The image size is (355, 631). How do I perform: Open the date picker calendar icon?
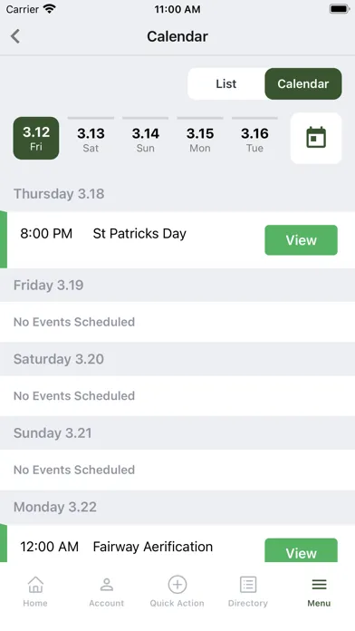pos(316,138)
